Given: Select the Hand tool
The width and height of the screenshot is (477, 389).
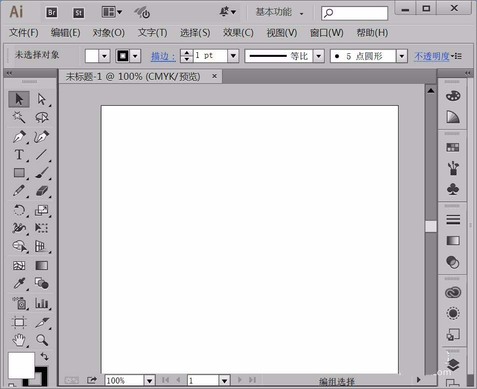Looking at the screenshot, I should pos(19,340).
